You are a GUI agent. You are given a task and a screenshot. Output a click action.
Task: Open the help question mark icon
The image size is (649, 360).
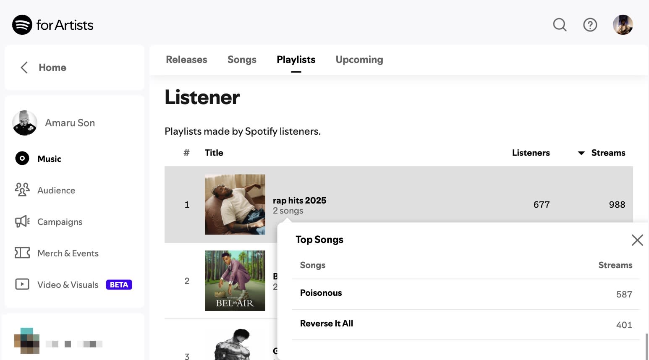[x=590, y=25]
